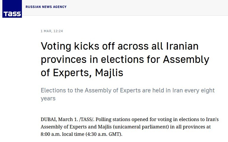The width and height of the screenshot is (228, 142).
Task: Open the Russian News Agency header link
Action: coord(46,7)
